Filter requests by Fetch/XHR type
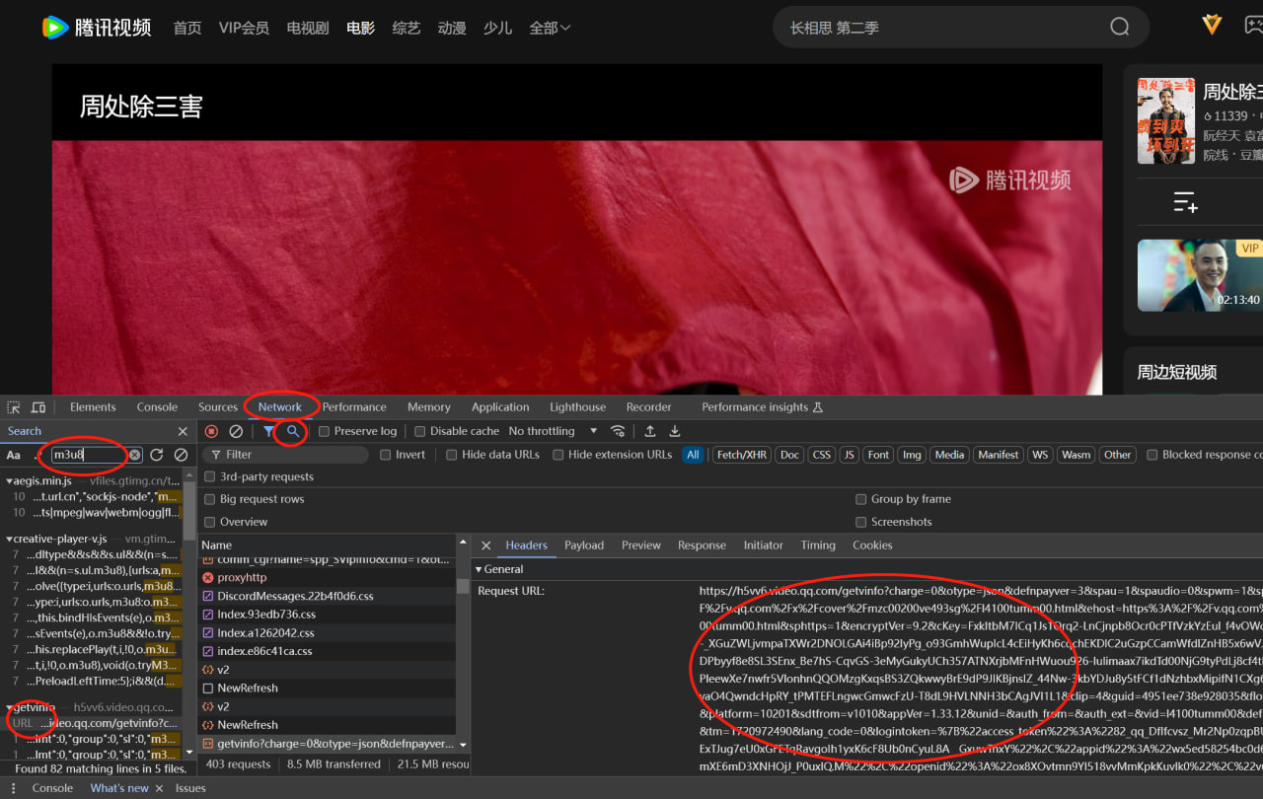Viewport: 1263px width, 799px height. click(x=741, y=455)
